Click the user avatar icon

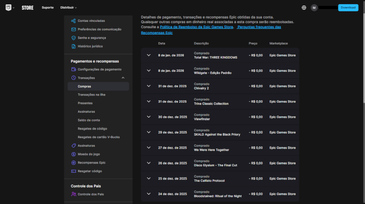click(x=314, y=8)
